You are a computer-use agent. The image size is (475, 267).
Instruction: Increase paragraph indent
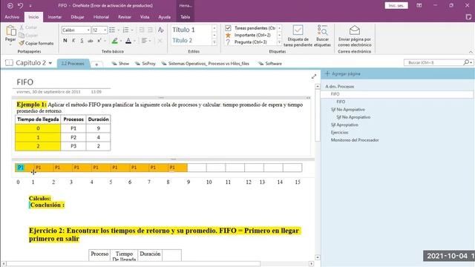pyautogui.click(x=150, y=30)
